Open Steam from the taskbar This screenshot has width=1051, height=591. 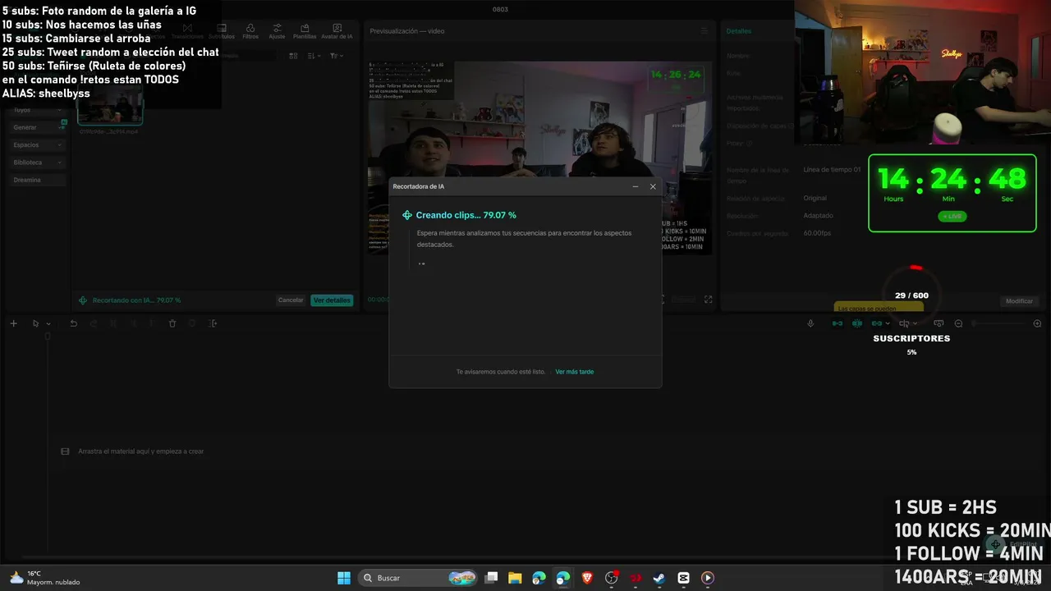pyautogui.click(x=659, y=578)
